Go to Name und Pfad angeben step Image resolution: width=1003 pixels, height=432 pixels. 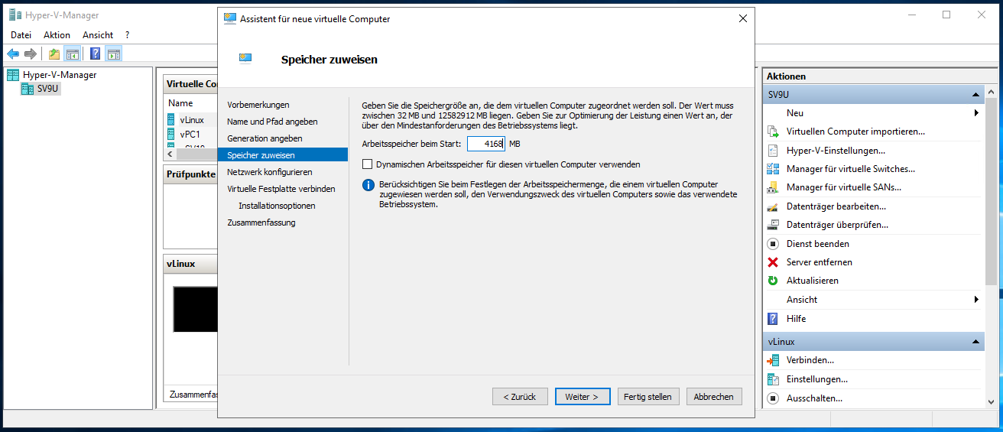272,122
